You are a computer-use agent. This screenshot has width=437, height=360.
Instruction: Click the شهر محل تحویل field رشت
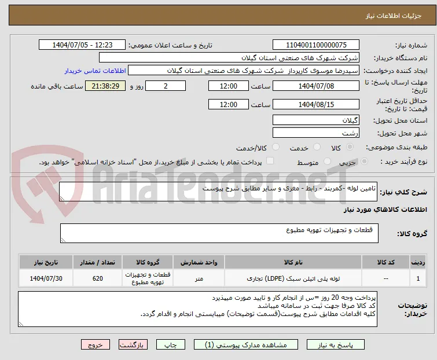[316, 133]
